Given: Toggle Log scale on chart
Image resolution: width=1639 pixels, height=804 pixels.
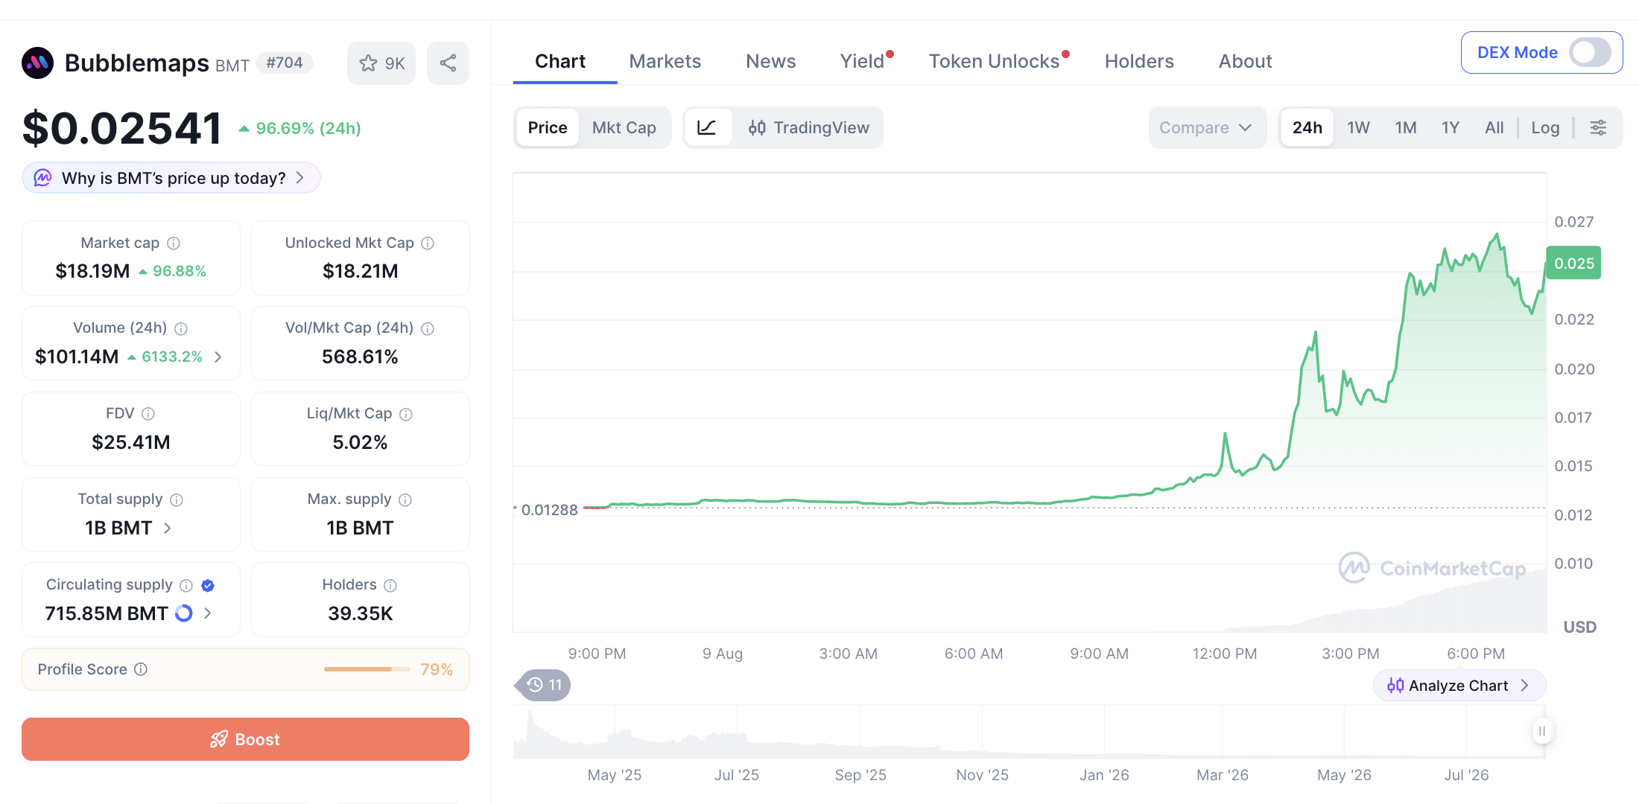Looking at the screenshot, I should [1545, 128].
